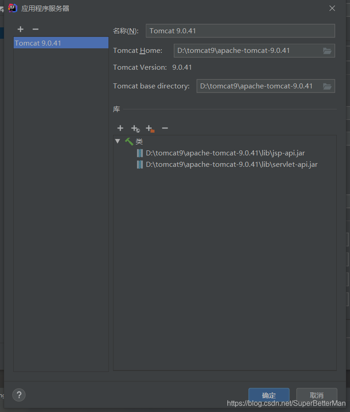Remove the selected application server
Image resolution: width=350 pixels, height=412 pixels.
(36, 29)
